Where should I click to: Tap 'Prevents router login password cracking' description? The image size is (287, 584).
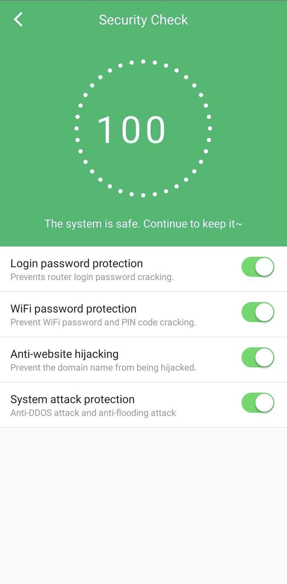(92, 277)
